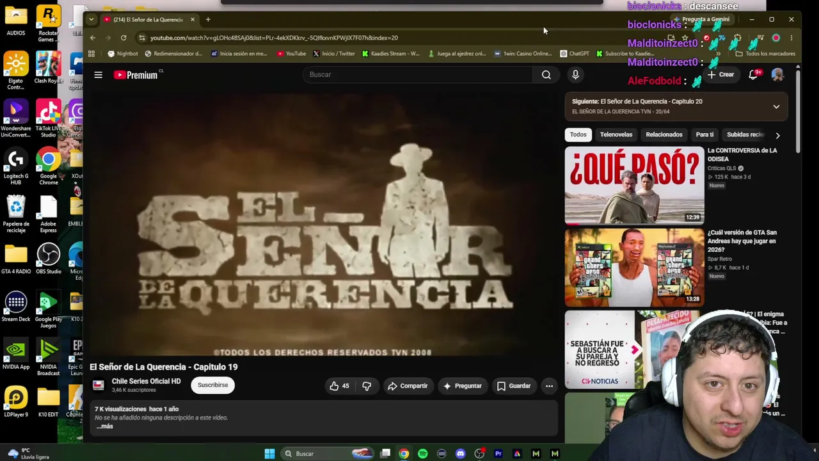Open LDPlayer 9 desktop shortcut

(x=16, y=402)
